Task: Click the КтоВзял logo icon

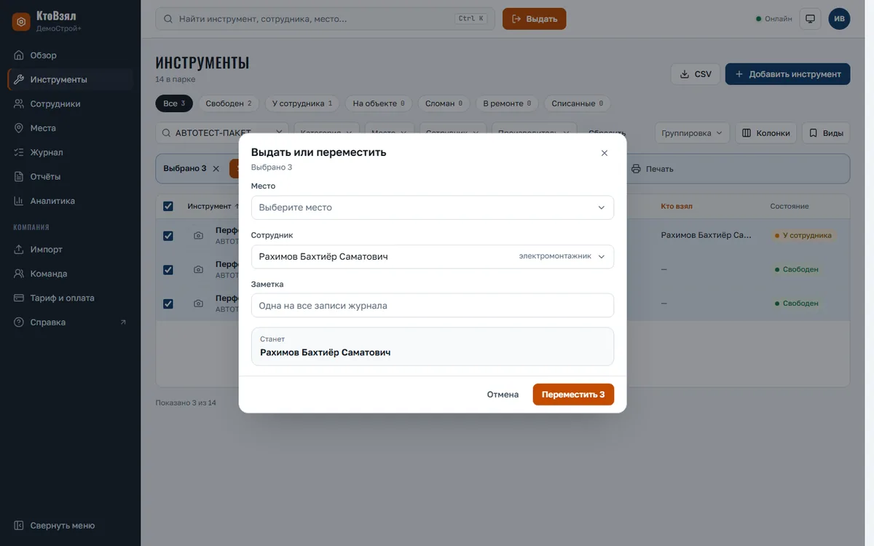Action: pos(21,22)
